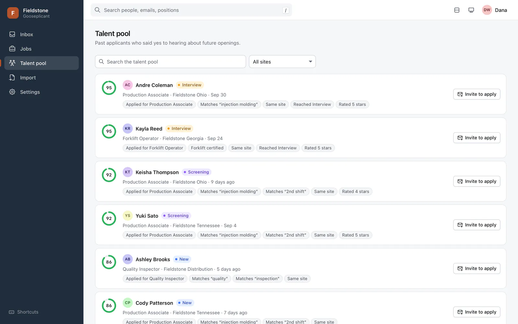The height and width of the screenshot is (324, 518).
Task: Open Ashley Brooks' name link
Action: [x=153, y=260]
